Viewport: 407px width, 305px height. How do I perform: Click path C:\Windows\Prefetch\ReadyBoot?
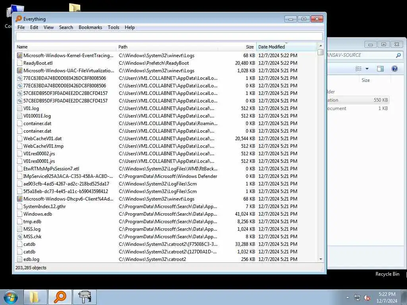coord(154,63)
